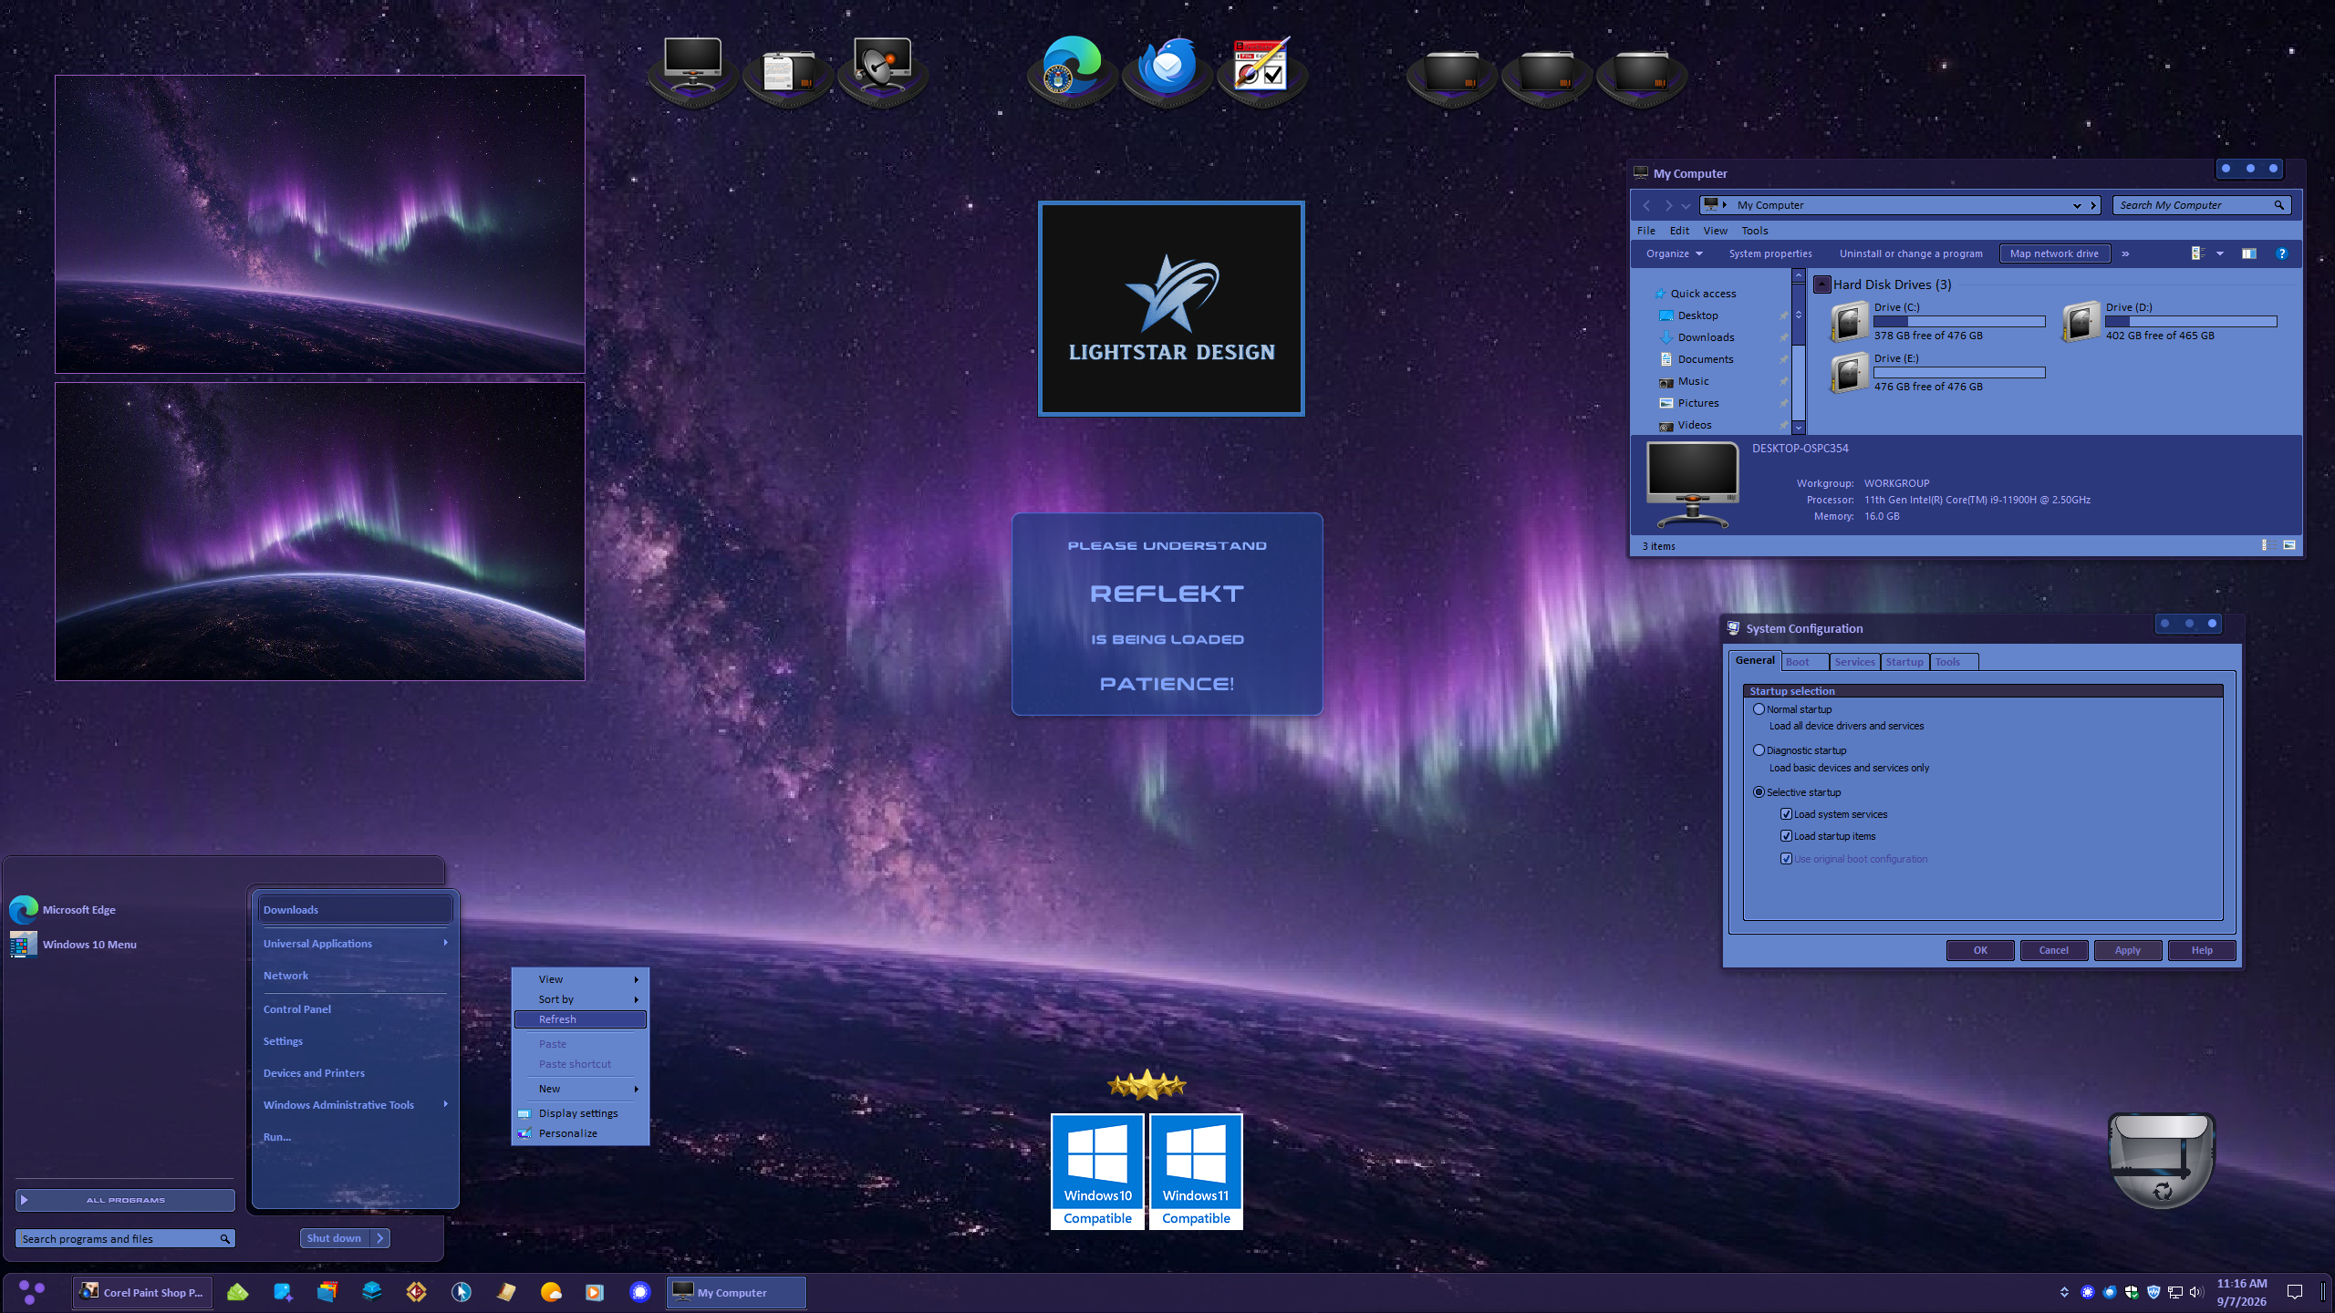Click the Map network drive button
The height and width of the screenshot is (1313, 2335).
(2054, 253)
